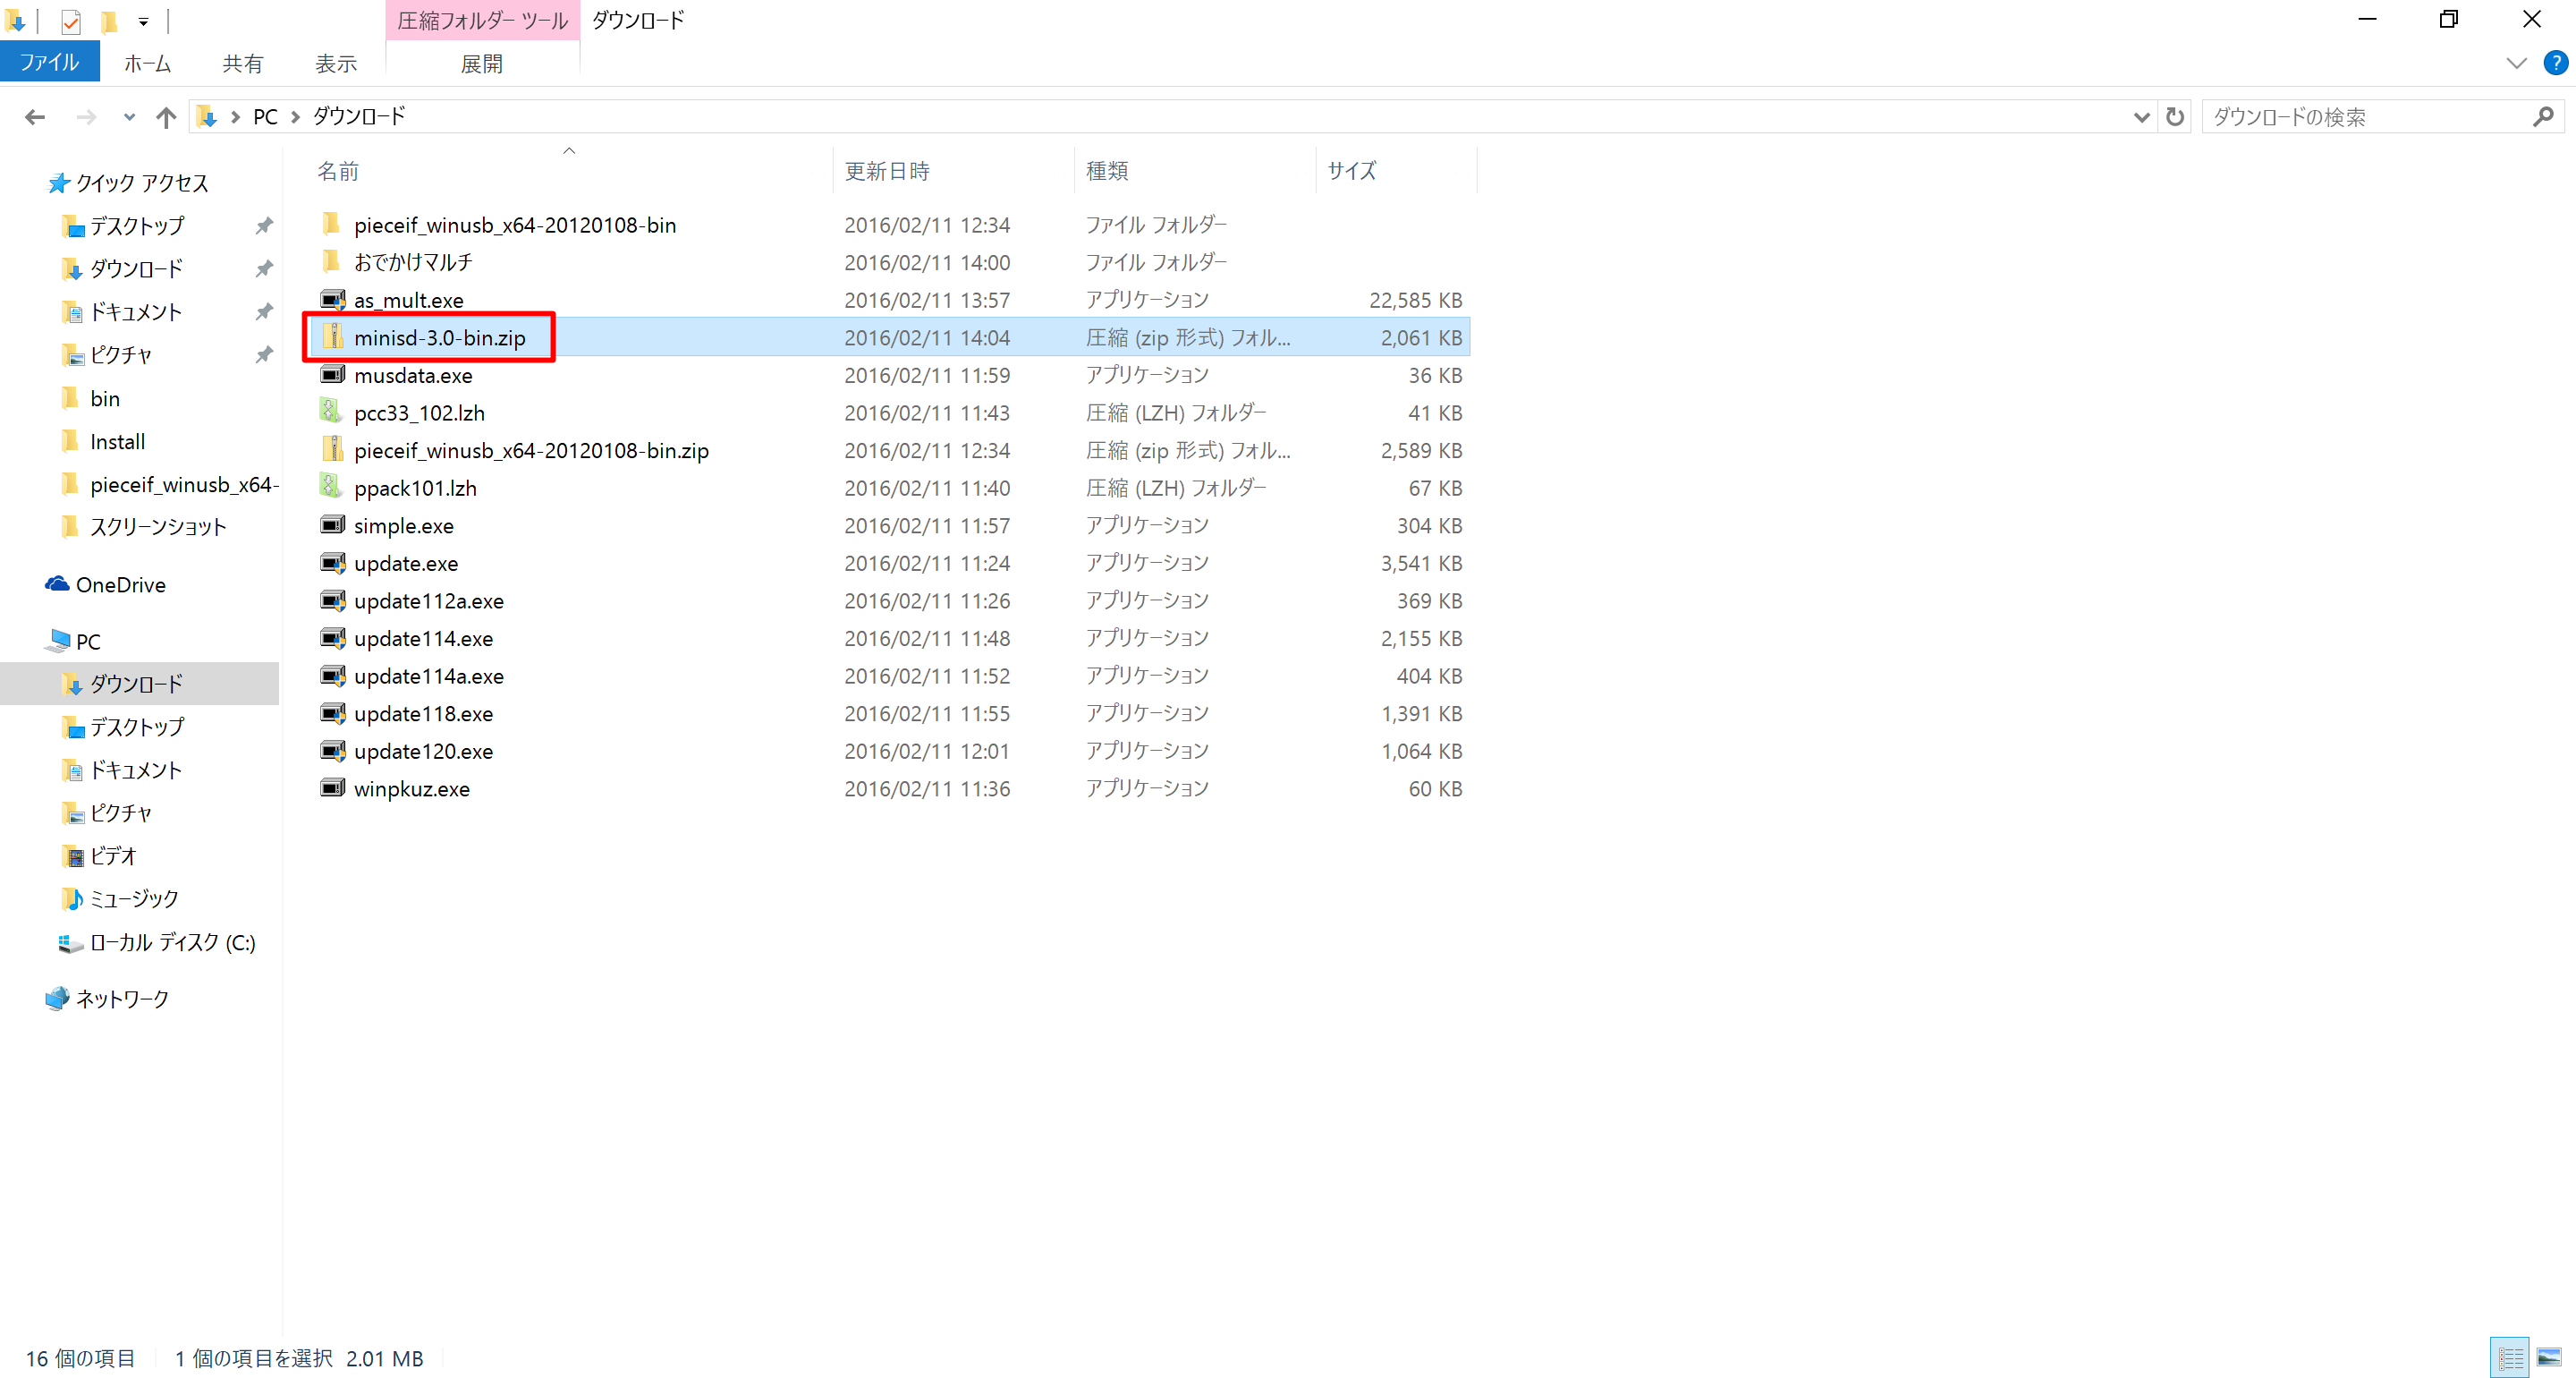Open ネットワーク in the navigation pane
Image resolution: width=2576 pixels, height=1378 pixels.
[122, 999]
